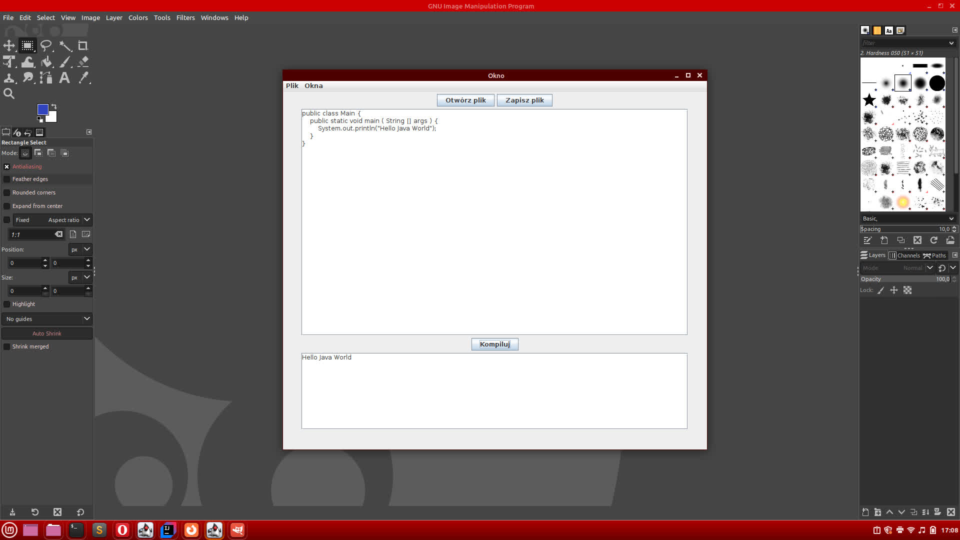
Task: Select the Zoom magnifier tool
Action: click(x=9, y=94)
